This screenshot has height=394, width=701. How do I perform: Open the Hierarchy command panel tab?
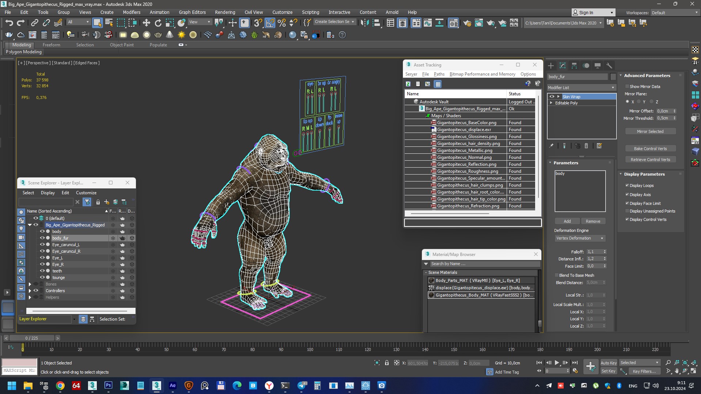[x=574, y=66]
